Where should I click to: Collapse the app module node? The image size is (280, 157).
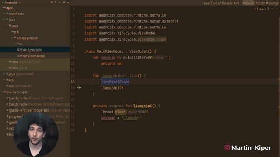pyautogui.click(x=2, y=8)
